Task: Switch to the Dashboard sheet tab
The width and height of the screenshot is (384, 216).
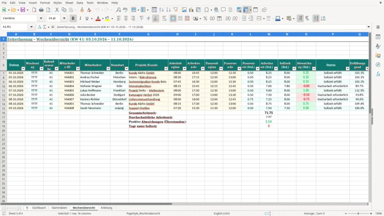Action: (39, 208)
